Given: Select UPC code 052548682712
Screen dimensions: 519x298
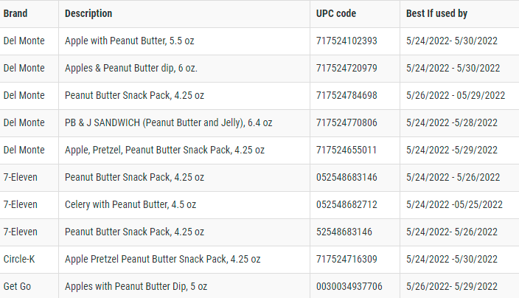Looking at the screenshot, I should click(346, 204).
